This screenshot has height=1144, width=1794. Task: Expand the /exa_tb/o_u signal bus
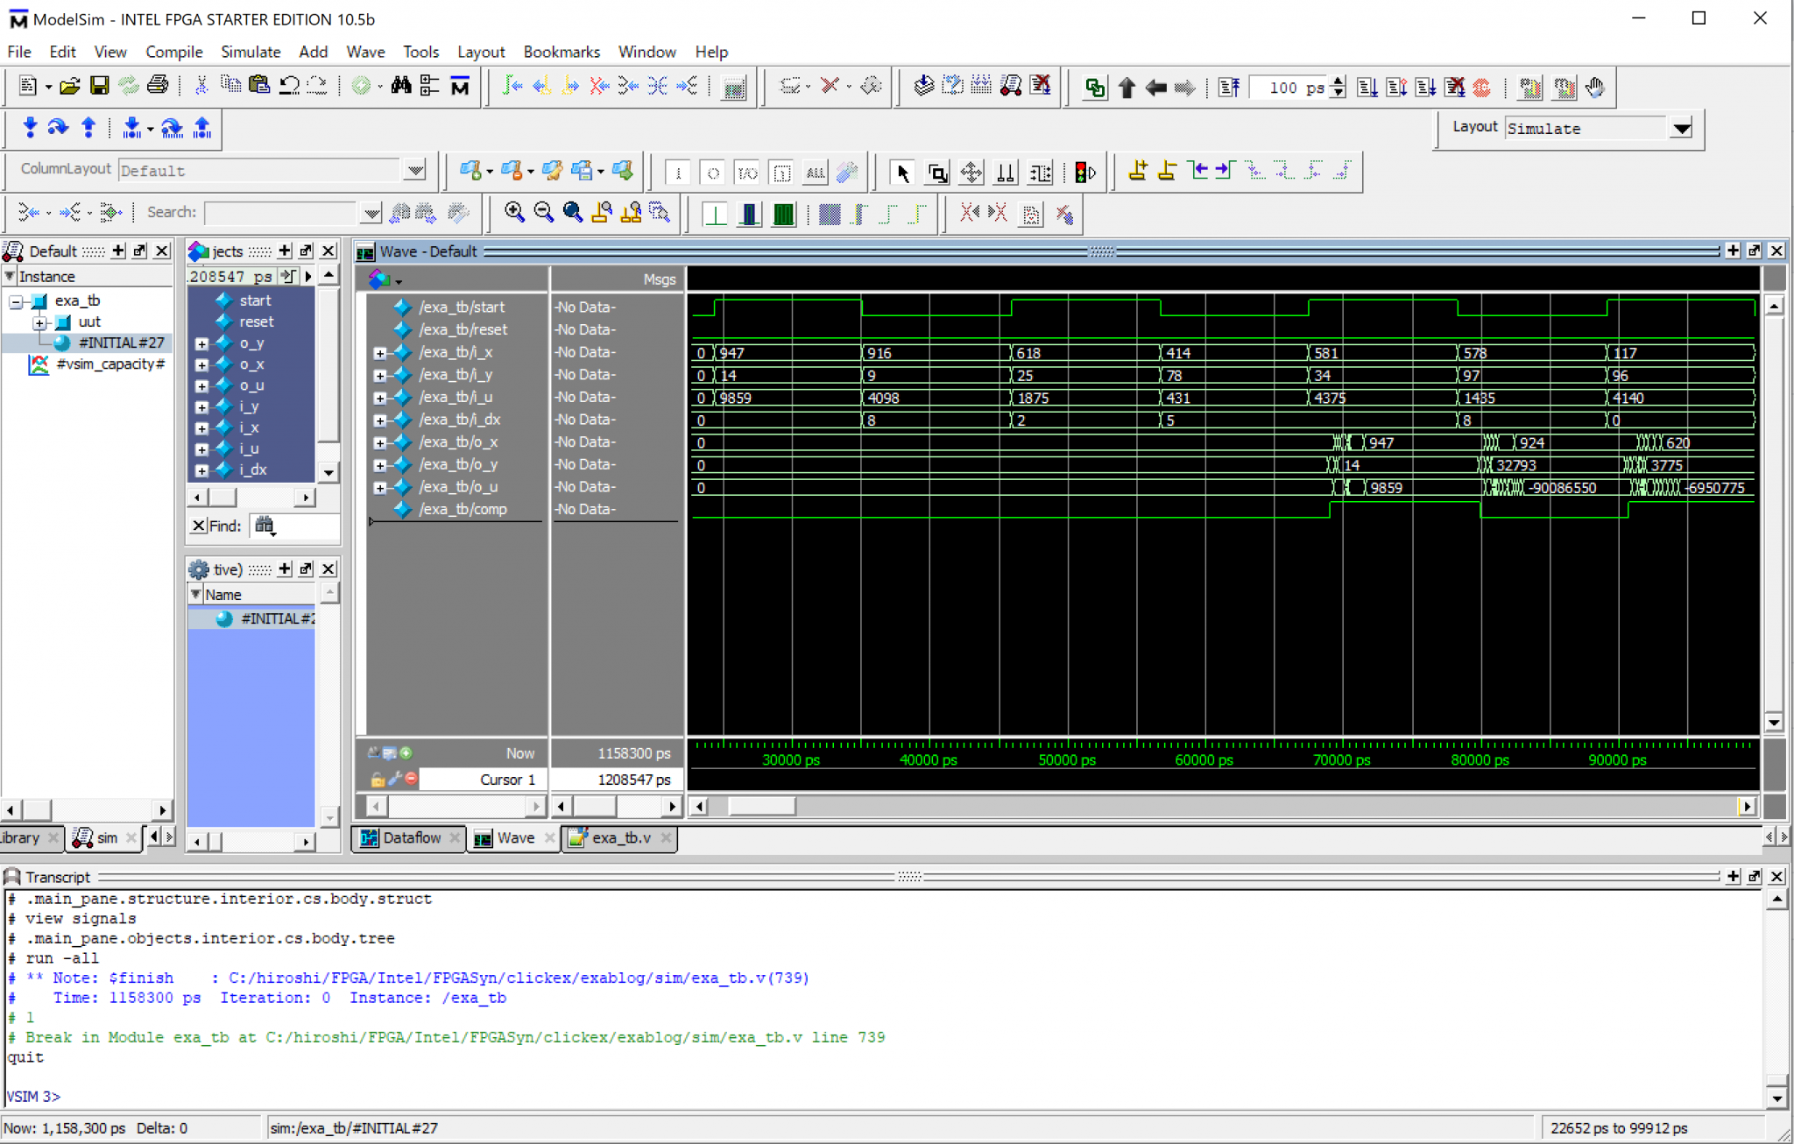click(379, 488)
